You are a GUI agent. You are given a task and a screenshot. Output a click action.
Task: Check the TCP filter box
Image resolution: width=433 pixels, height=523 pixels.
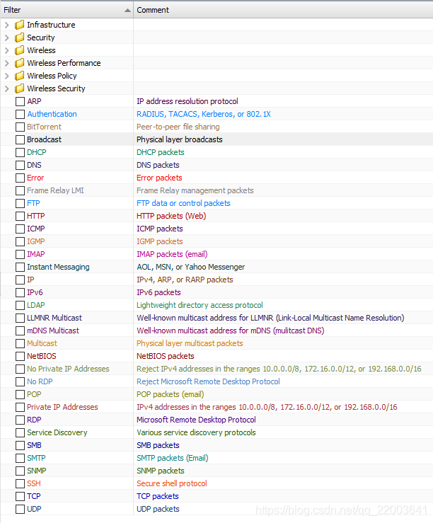[x=20, y=496]
